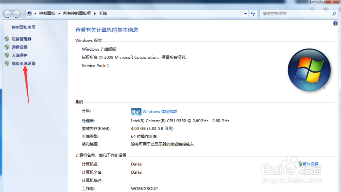Open 系统保护 link
Viewport: 341px width, 192px height.
[19, 55]
